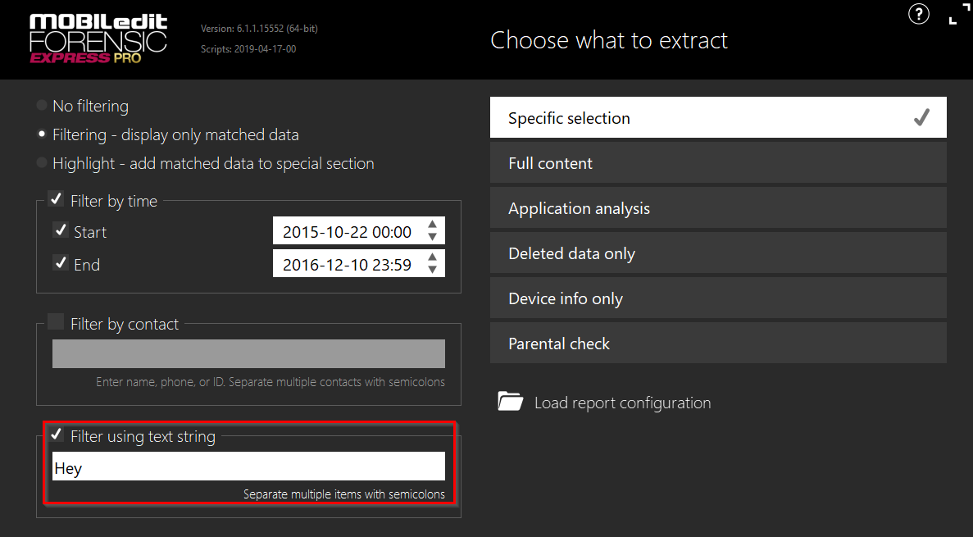Select Highlight matched data radio option
973x537 pixels.
(x=42, y=163)
